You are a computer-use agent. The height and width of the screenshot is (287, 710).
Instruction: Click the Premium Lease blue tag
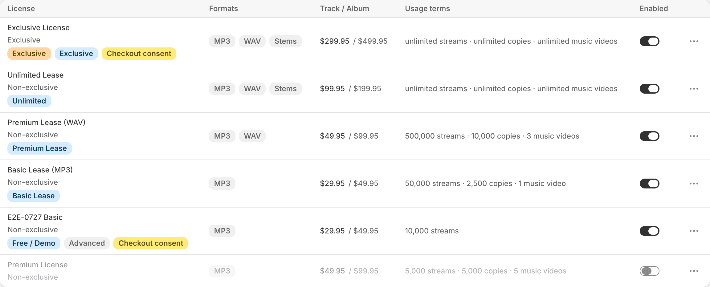[39, 148]
